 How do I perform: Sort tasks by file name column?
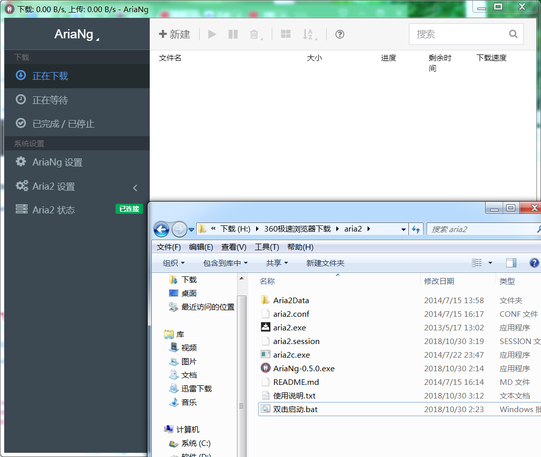[x=170, y=58]
